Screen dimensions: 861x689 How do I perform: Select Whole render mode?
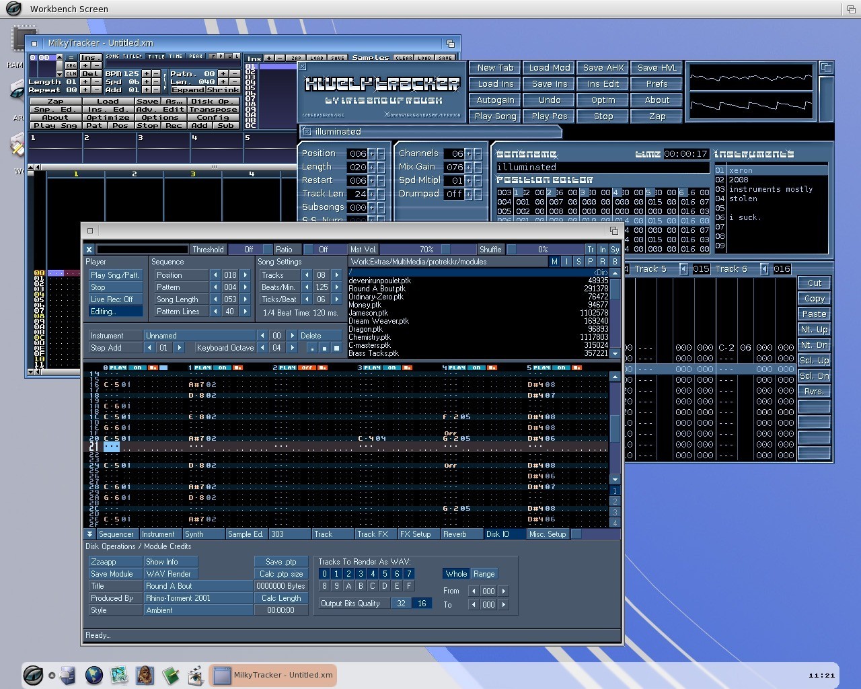[x=456, y=574]
